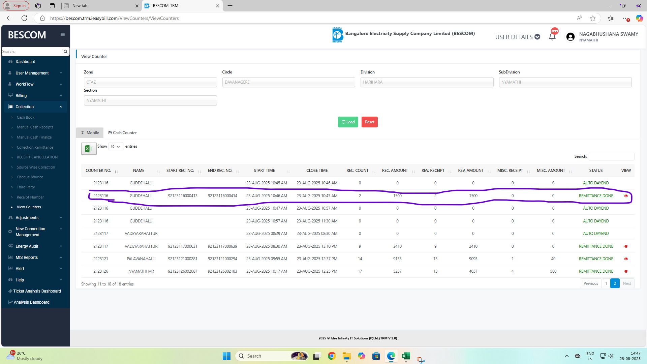The image size is (647, 364).
Task: Open Excel from the Windows taskbar
Action: [x=406, y=356]
